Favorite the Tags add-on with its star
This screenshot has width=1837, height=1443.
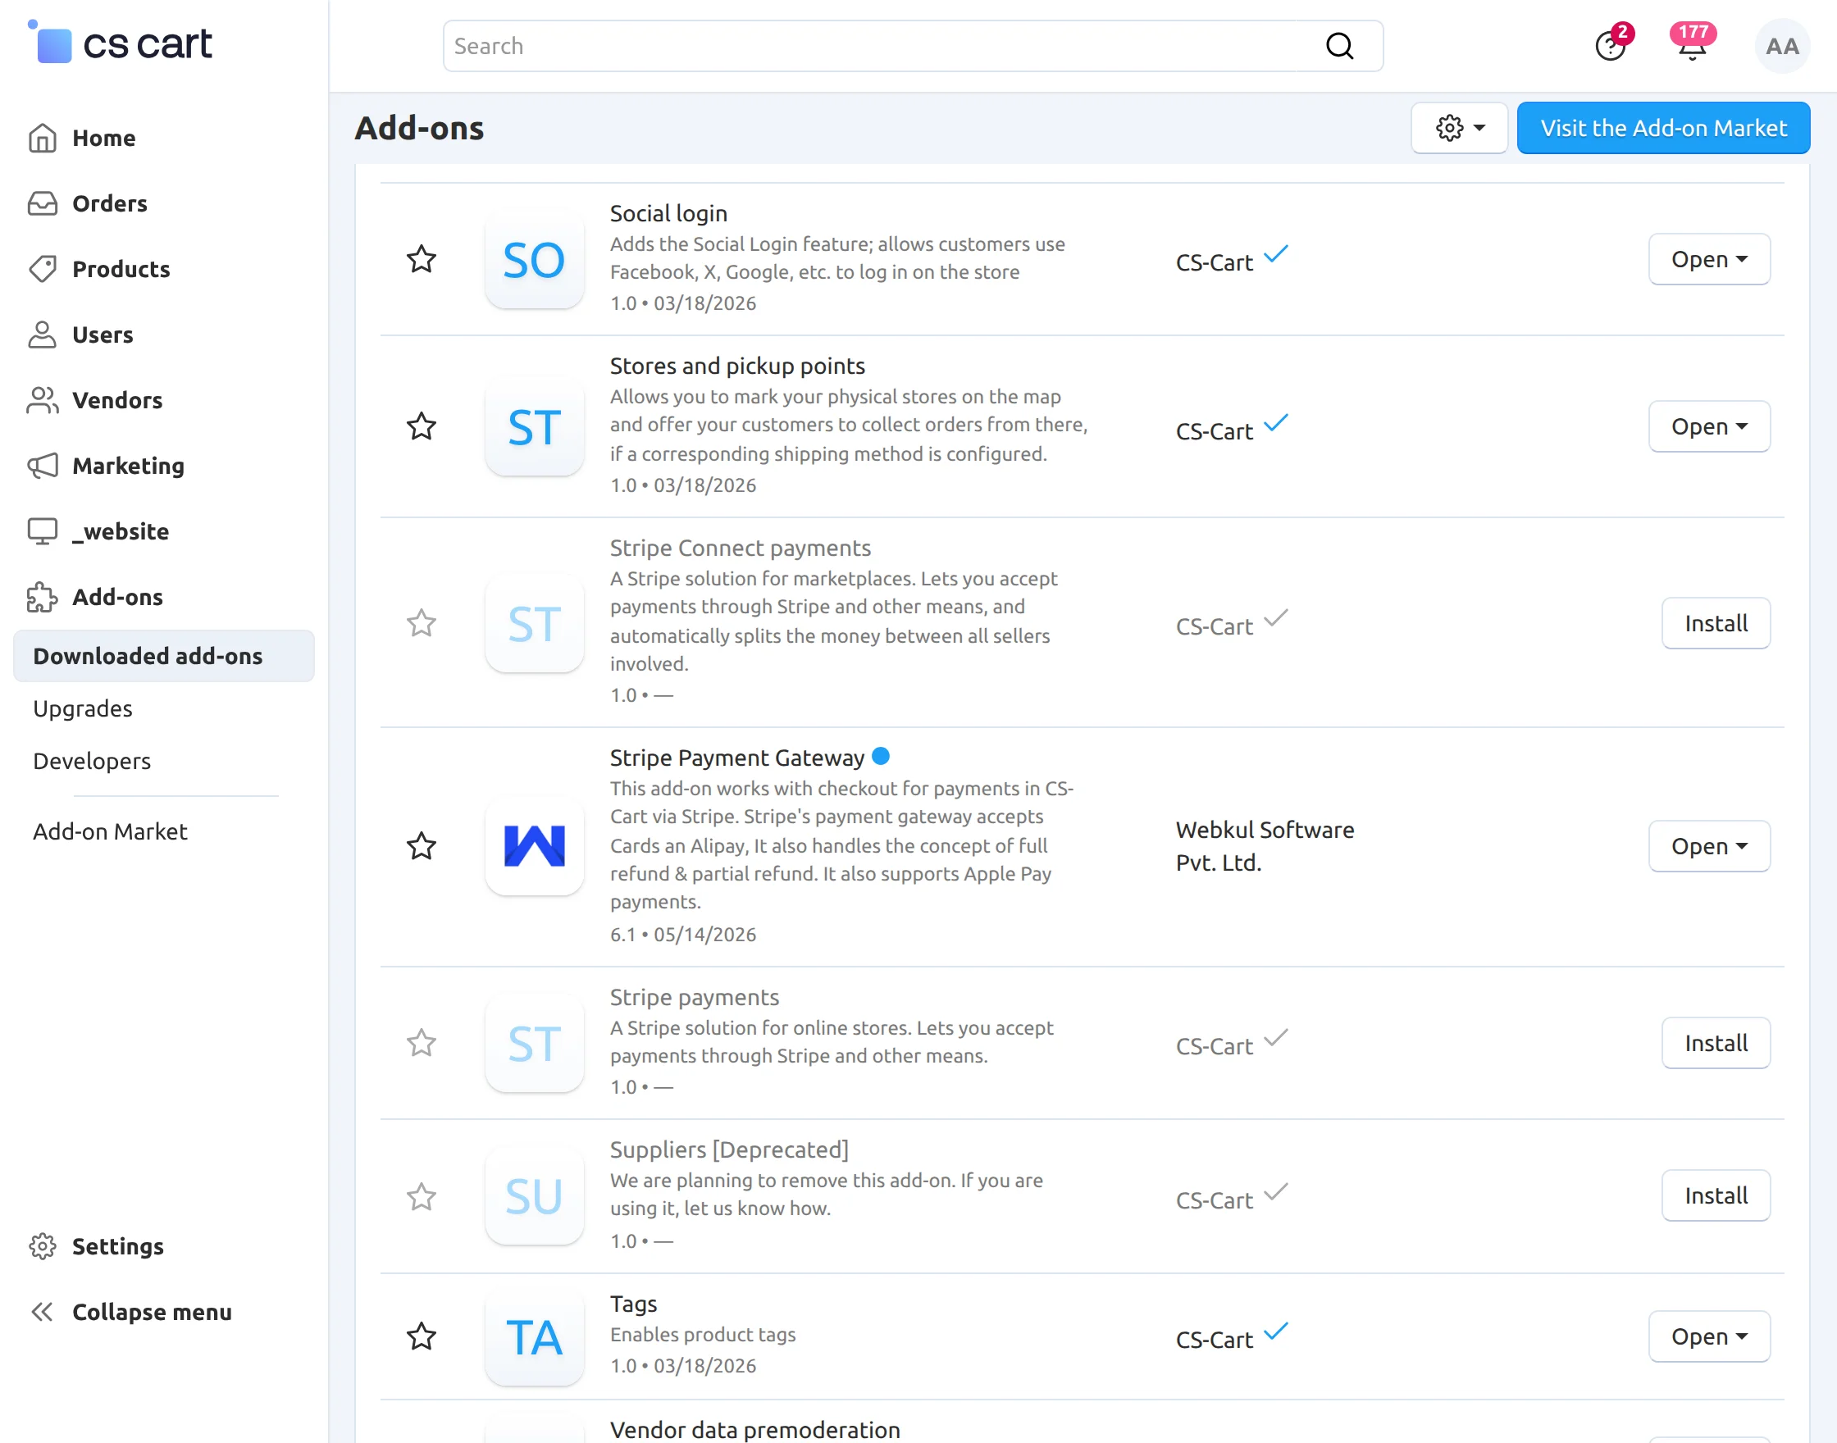pos(422,1336)
